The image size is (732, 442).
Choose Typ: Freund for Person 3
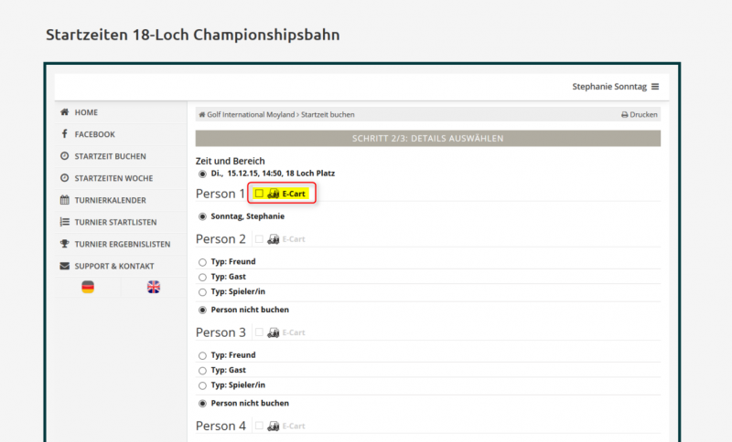point(202,356)
